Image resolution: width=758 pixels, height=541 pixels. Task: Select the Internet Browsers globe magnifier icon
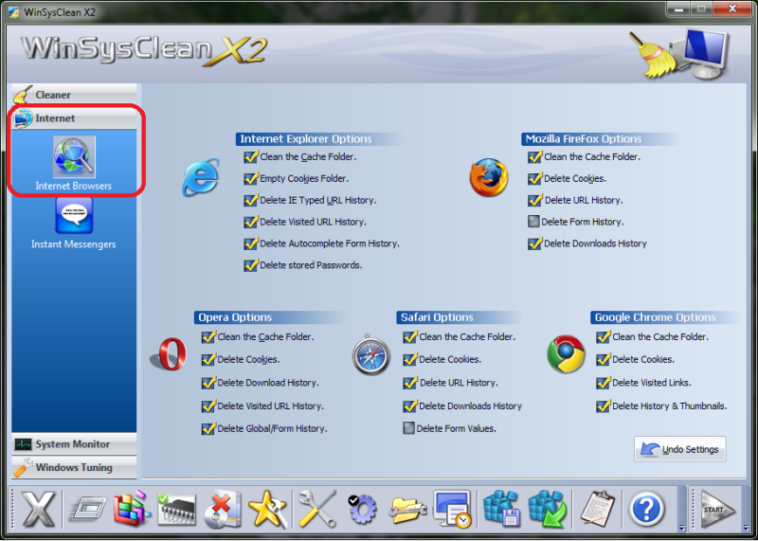74,157
